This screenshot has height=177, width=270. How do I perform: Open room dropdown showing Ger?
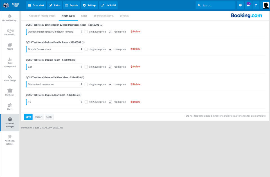pos(54,67)
